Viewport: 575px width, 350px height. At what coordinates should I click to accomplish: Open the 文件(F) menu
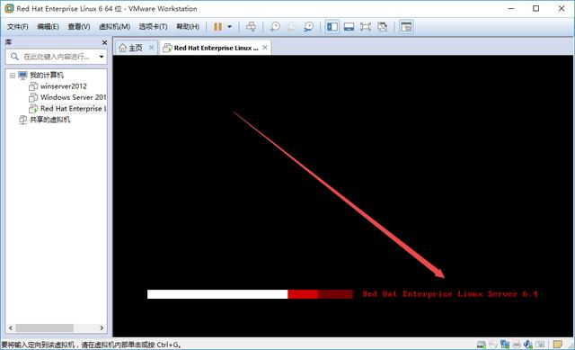coord(18,26)
